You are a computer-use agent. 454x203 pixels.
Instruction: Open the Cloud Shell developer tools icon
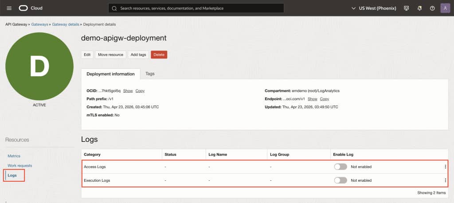coord(406,8)
